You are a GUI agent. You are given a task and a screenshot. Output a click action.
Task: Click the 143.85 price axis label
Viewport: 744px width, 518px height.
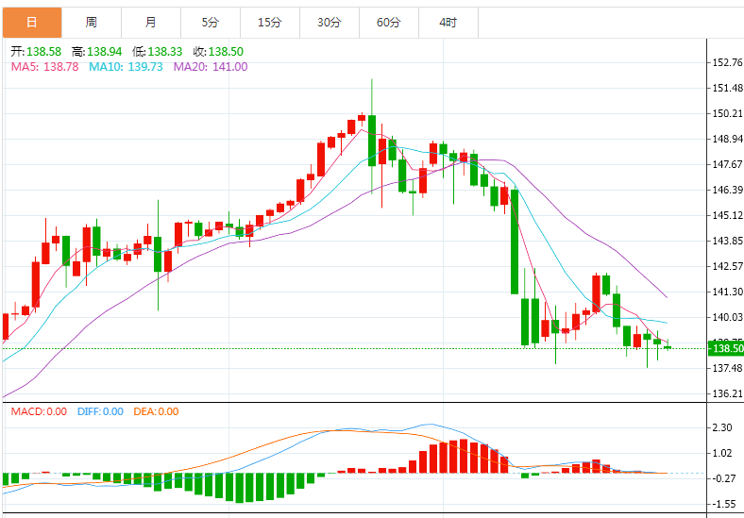[727, 241]
